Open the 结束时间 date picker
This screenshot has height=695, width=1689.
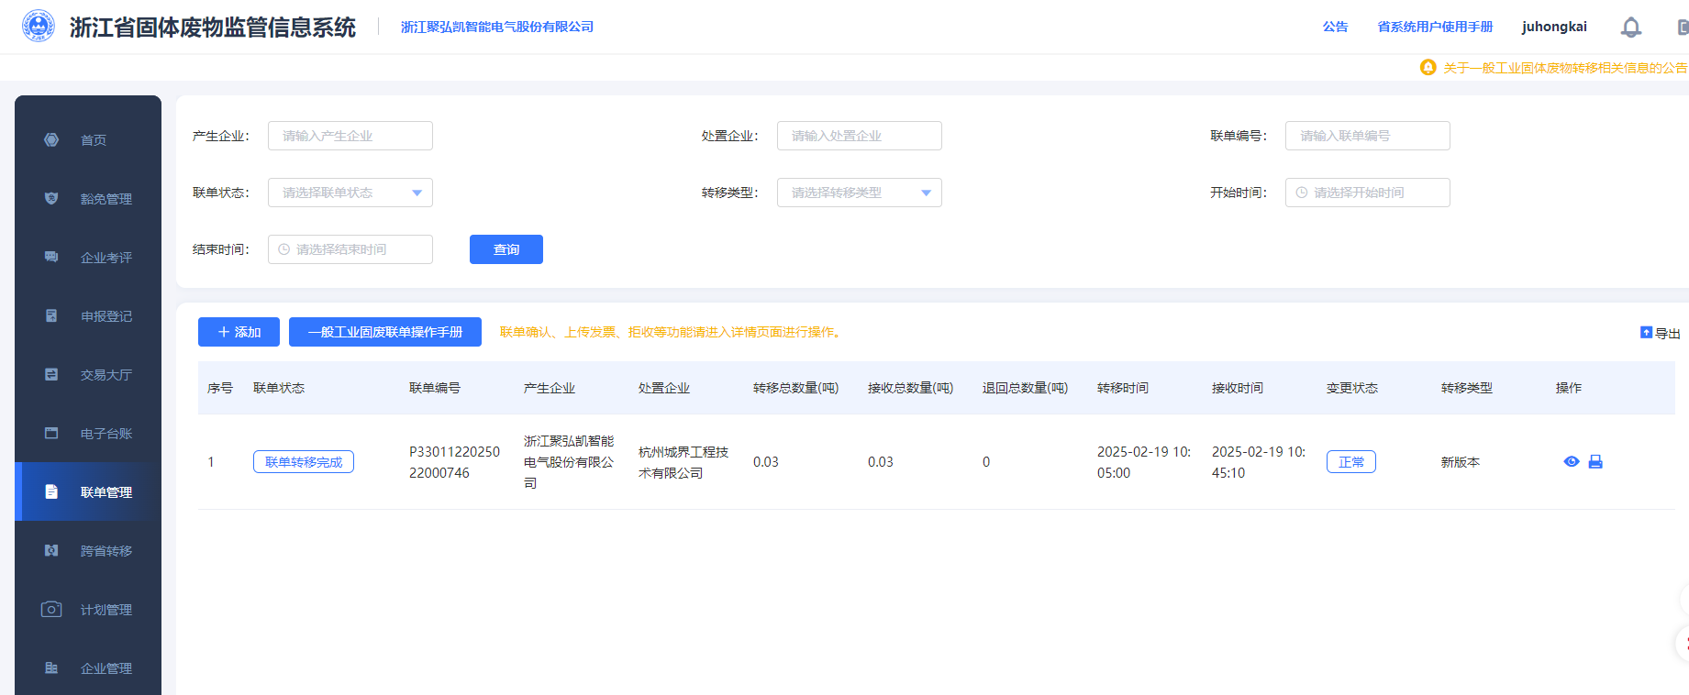pos(350,249)
